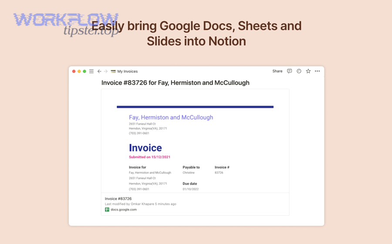The image size is (392, 244).
Task: Open the three-dot more menu
Action: [317, 71]
